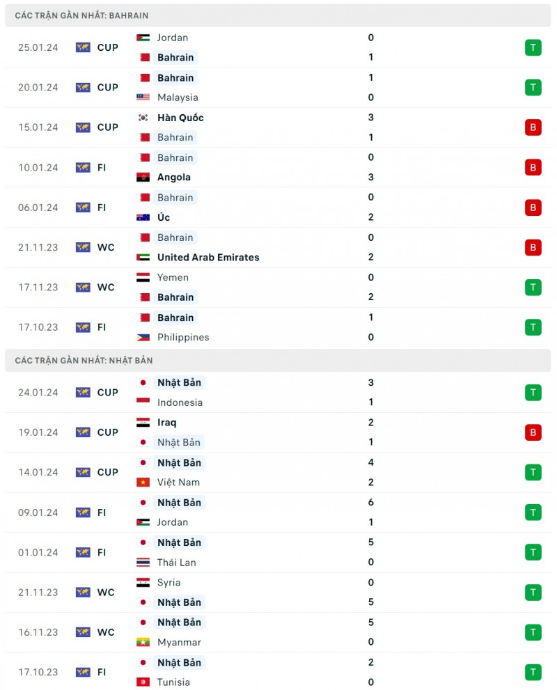Screen dimensions: 557x690
Task: Open the Indonesia team link
Action: coord(180,402)
